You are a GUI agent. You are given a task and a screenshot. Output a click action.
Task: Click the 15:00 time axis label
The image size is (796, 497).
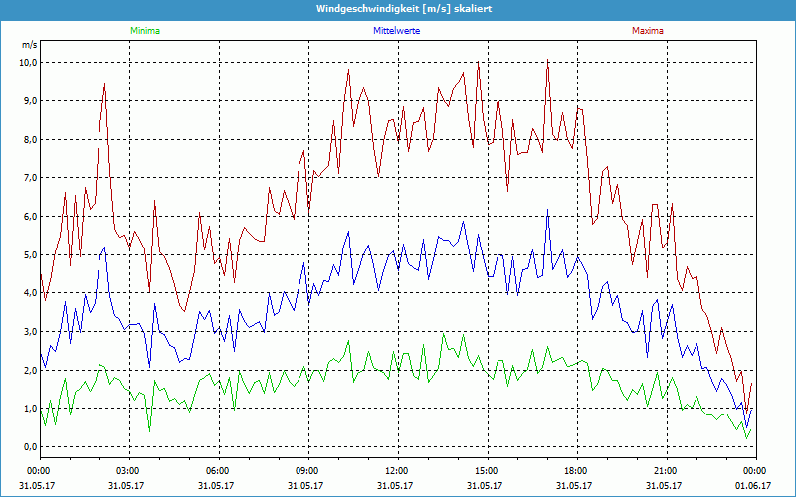(486, 470)
